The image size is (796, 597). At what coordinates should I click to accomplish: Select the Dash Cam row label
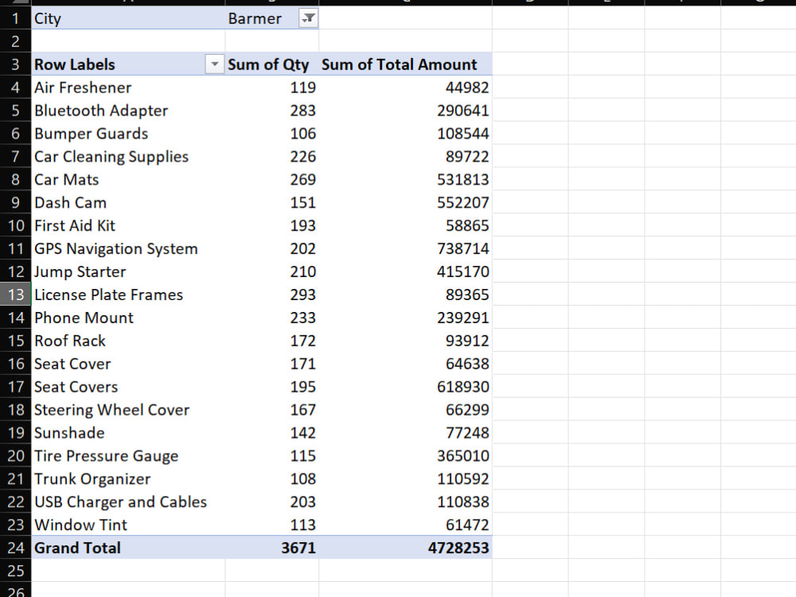coord(128,202)
